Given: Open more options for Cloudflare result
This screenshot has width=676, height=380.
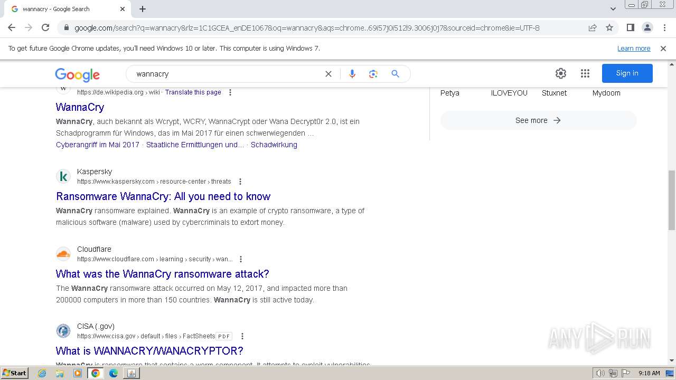Looking at the screenshot, I should coord(241,259).
